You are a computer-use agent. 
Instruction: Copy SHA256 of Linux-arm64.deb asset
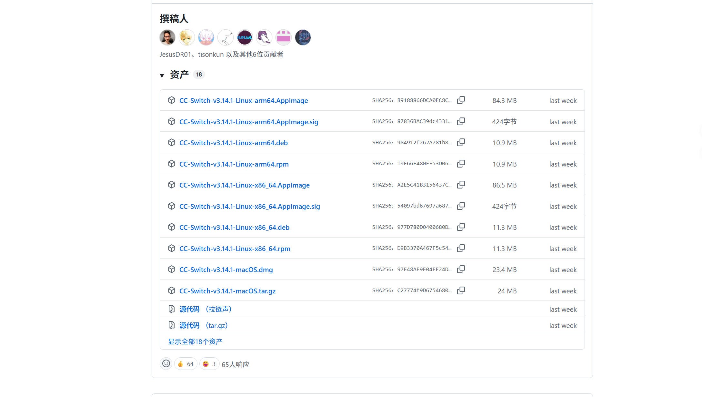(461, 142)
